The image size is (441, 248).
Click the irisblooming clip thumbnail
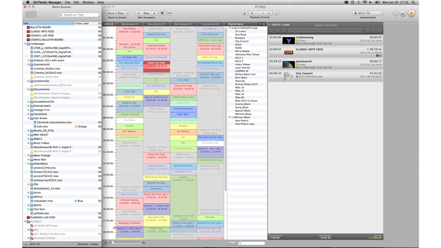(x=288, y=40)
